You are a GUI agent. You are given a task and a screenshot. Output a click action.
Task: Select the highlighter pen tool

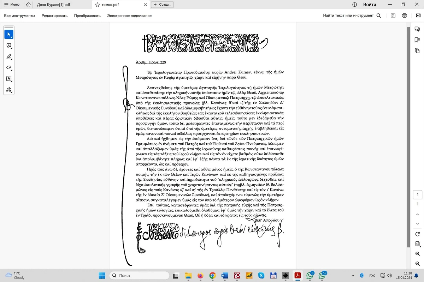click(x=9, y=56)
